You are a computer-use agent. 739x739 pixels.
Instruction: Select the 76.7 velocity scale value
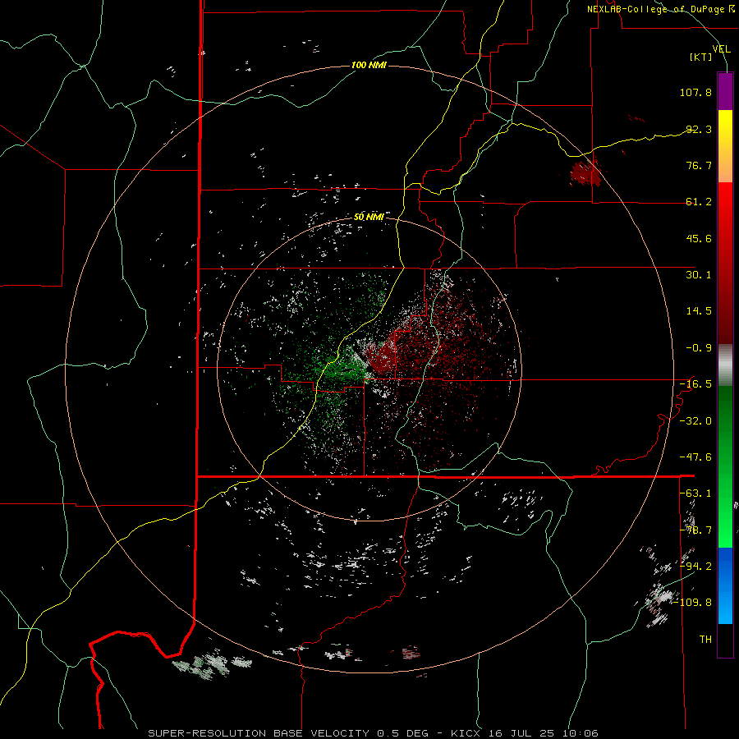click(x=699, y=165)
